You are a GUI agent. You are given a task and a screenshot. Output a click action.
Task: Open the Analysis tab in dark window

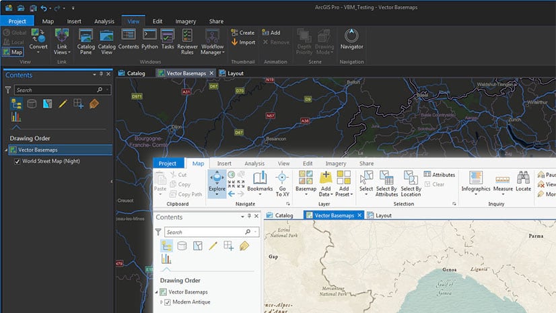click(104, 22)
